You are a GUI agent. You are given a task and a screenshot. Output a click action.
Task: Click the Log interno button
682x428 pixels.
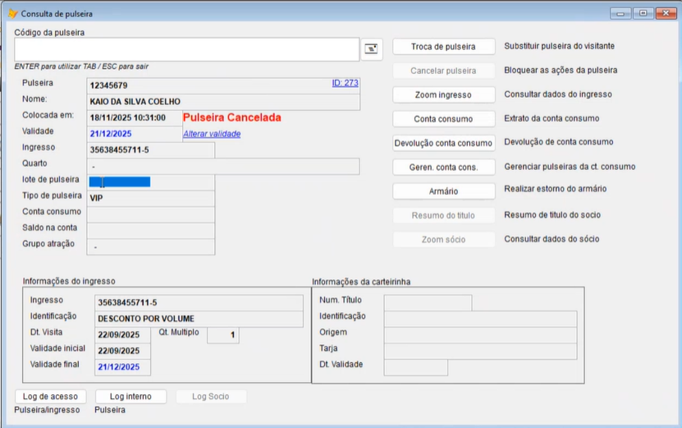click(x=130, y=397)
